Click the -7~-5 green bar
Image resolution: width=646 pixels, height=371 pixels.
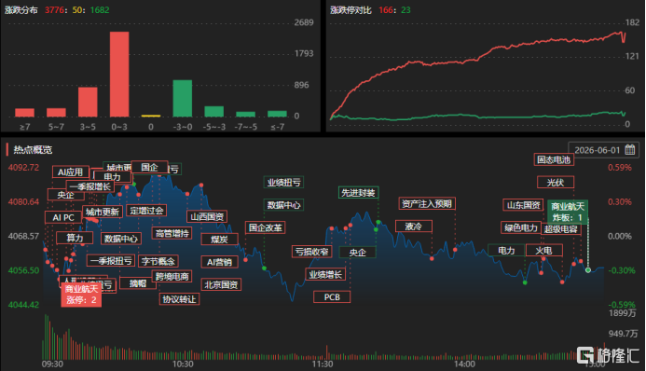(x=245, y=114)
